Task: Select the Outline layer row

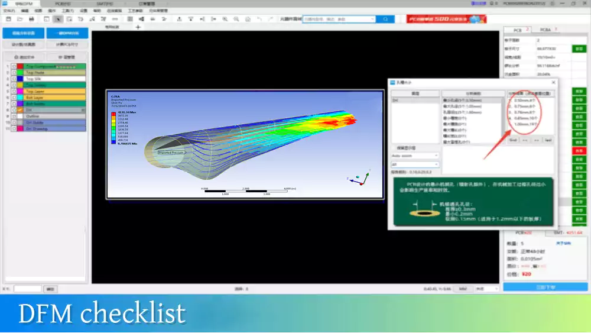Action: [x=55, y=116]
